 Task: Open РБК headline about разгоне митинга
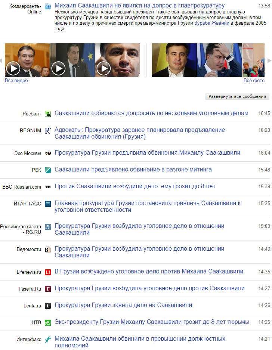(133, 170)
